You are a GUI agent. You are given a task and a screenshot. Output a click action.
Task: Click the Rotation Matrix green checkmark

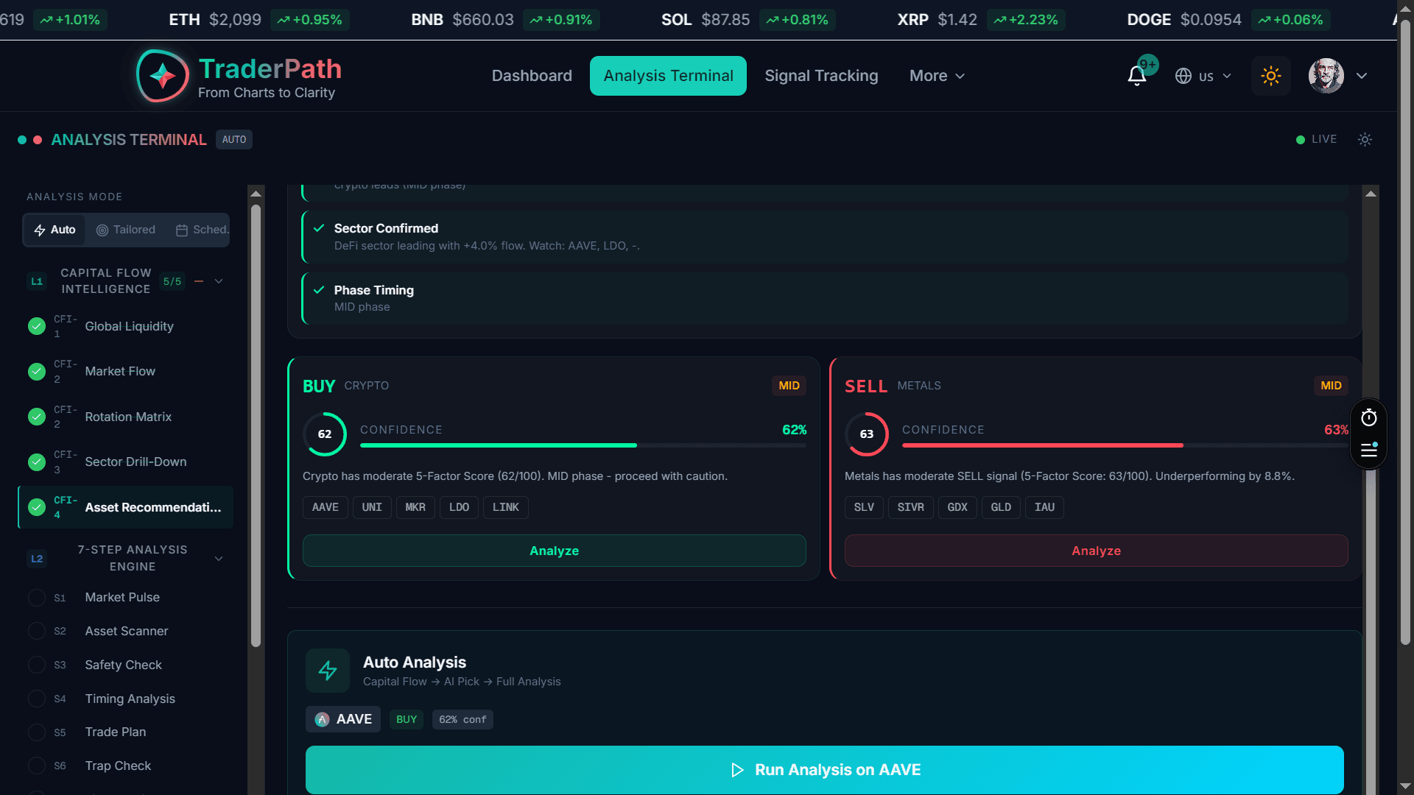click(x=37, y=417)
